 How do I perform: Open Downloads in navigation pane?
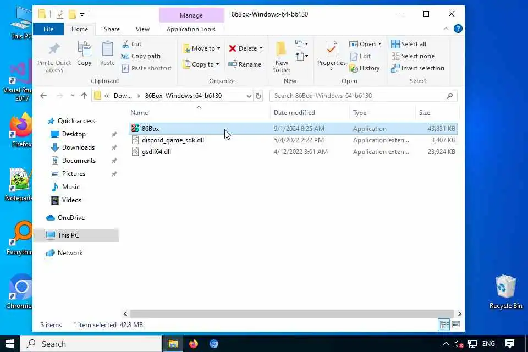point(78,147)
